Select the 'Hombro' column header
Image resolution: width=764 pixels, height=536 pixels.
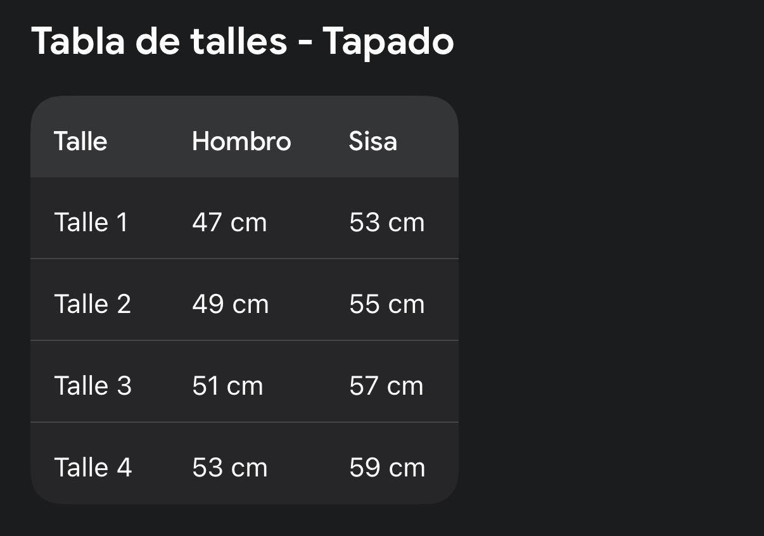pyautogui.click(x=241, y=141)
